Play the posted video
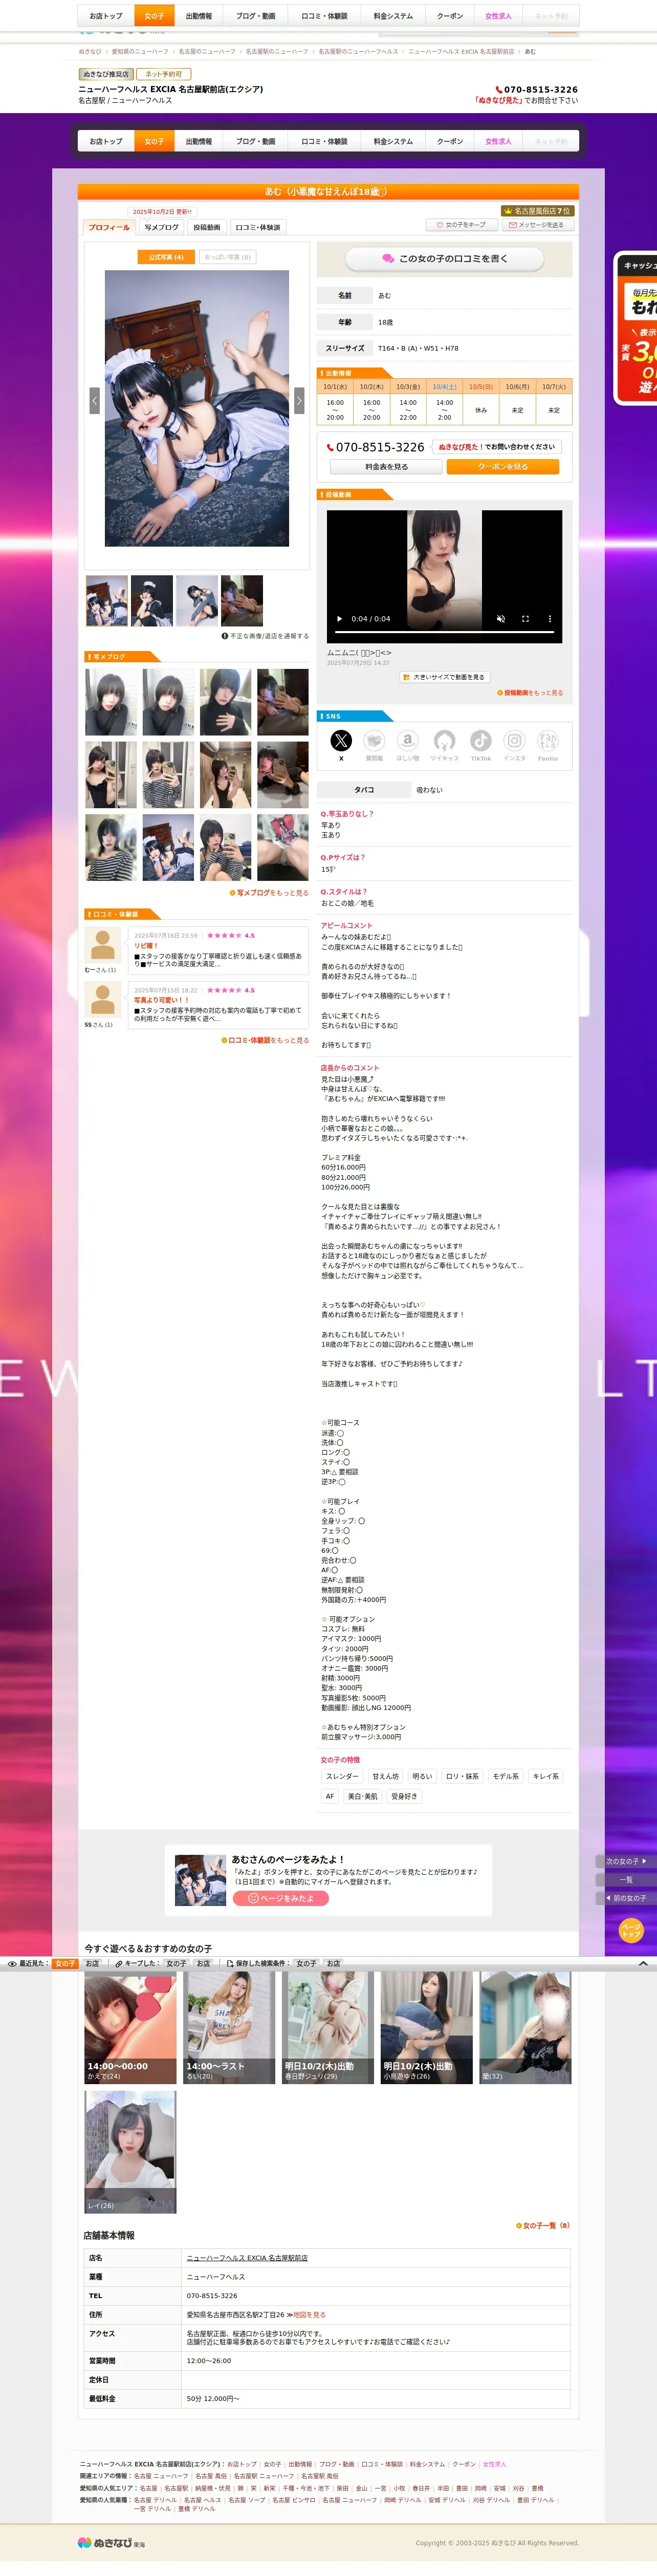The image size is (657, 2576). pos(339,619)
